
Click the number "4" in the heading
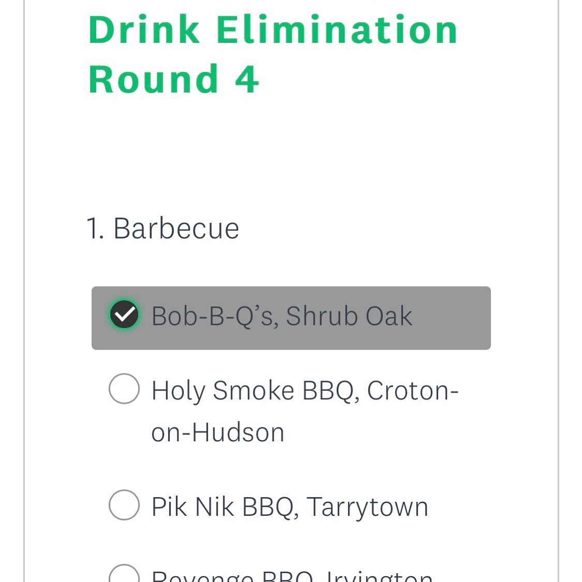click(x=246, y=80)
